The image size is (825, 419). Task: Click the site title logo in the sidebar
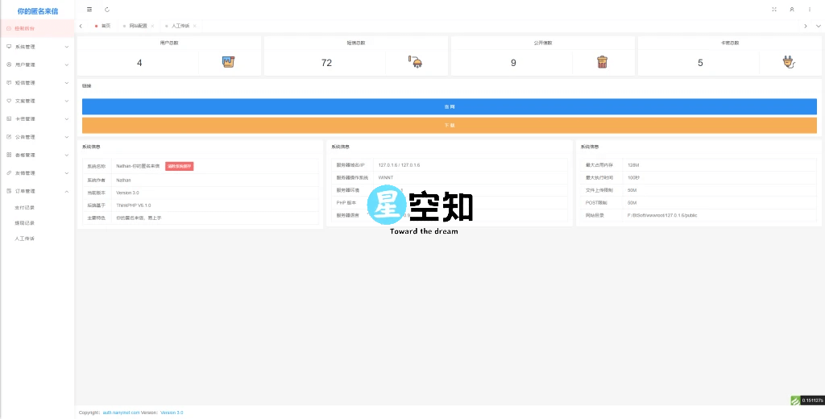pos(38,11)
